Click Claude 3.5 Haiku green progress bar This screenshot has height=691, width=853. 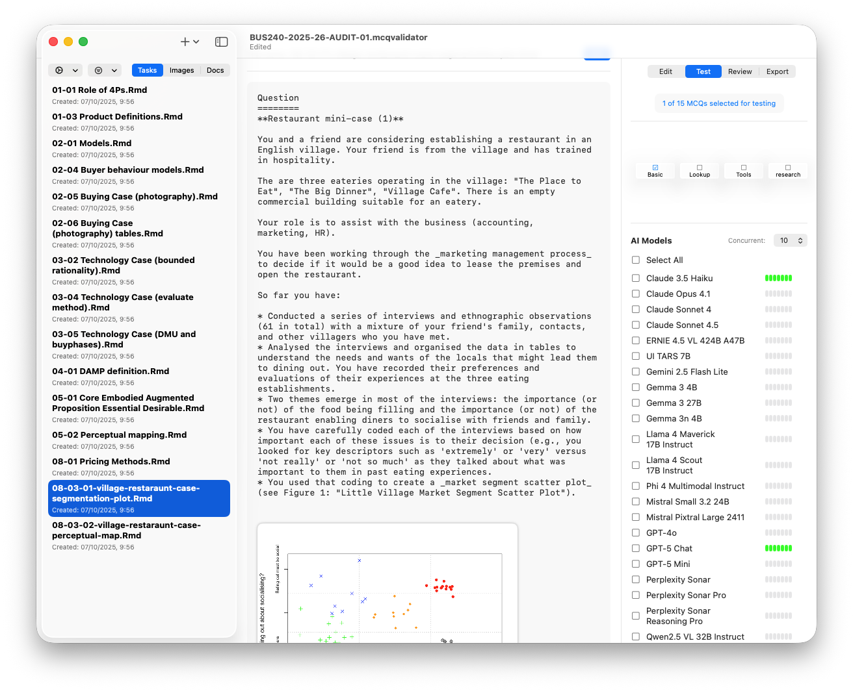(x=778, y=278)
